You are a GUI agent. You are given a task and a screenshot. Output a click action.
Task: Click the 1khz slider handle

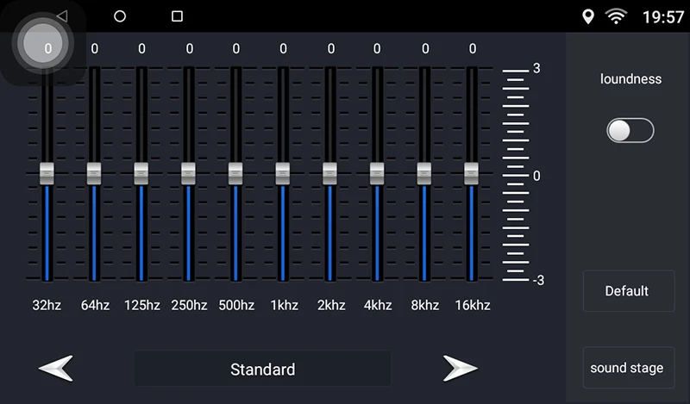pos(283,174)
